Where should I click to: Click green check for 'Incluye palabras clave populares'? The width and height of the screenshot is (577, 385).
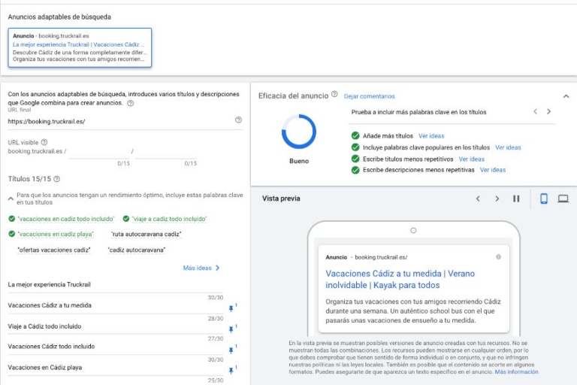click(x=355, y=147)
